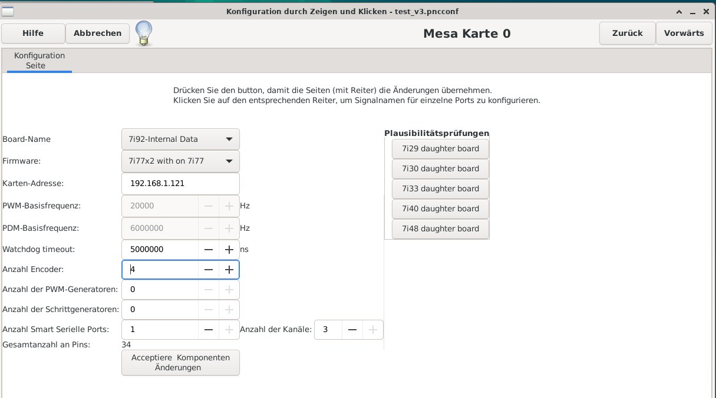
Task: Reduce Anzahl der Kanäle with minus
Action: coord(352,330)
